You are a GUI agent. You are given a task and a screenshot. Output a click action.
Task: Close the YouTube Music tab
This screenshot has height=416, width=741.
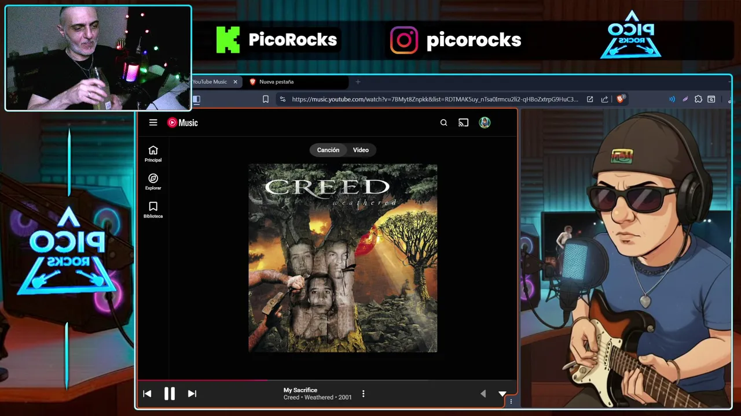(235, 82)
